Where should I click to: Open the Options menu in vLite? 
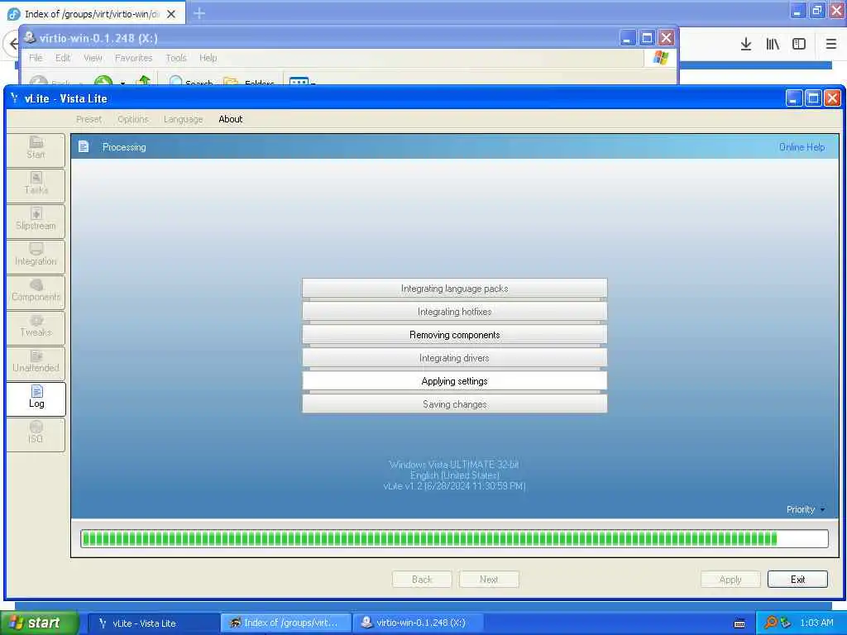coord(133,119)
